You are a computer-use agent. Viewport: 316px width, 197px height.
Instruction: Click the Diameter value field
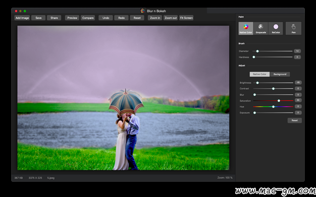click(297, 51)
